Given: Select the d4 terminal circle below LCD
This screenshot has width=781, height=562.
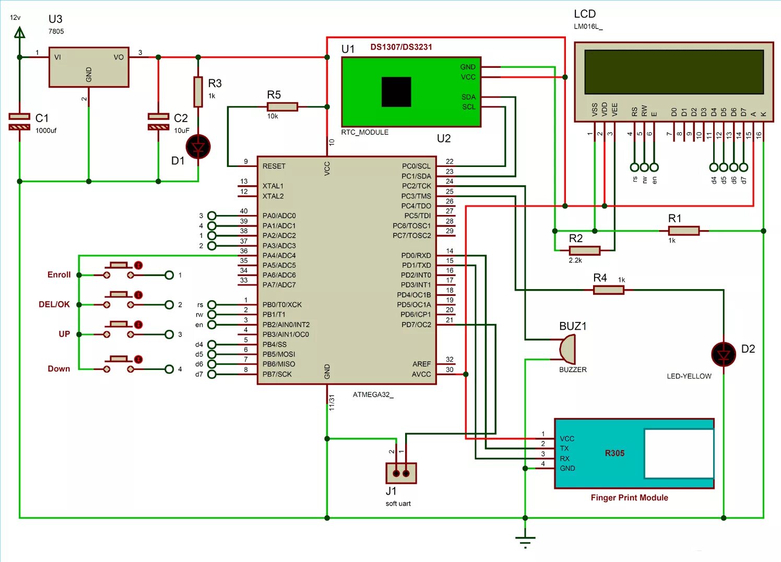Looking at the screenshot, I should click(x=714, y=167).
